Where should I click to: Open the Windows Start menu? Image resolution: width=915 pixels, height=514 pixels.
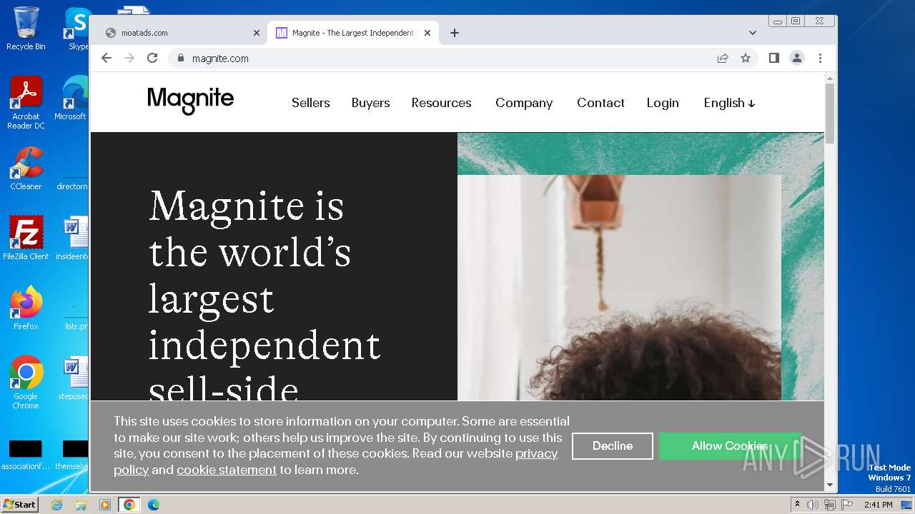click(x=19, y=504)
